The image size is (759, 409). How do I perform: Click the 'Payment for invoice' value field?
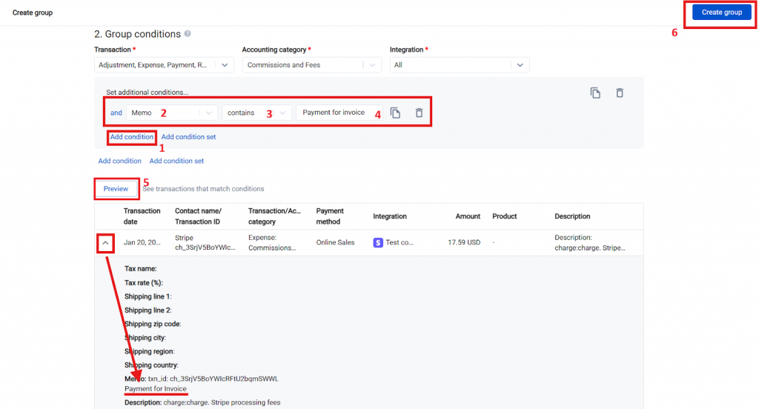(335, 113)
